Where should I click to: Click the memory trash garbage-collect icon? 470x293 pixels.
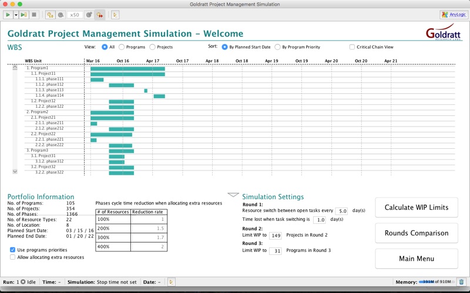coord(461,282)
